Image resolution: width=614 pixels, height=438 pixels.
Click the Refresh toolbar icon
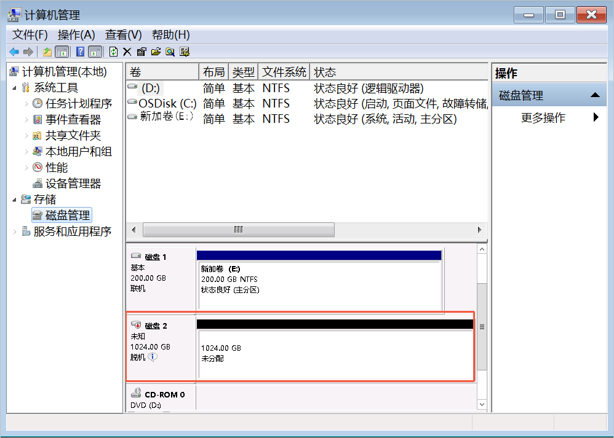(114, 52)
